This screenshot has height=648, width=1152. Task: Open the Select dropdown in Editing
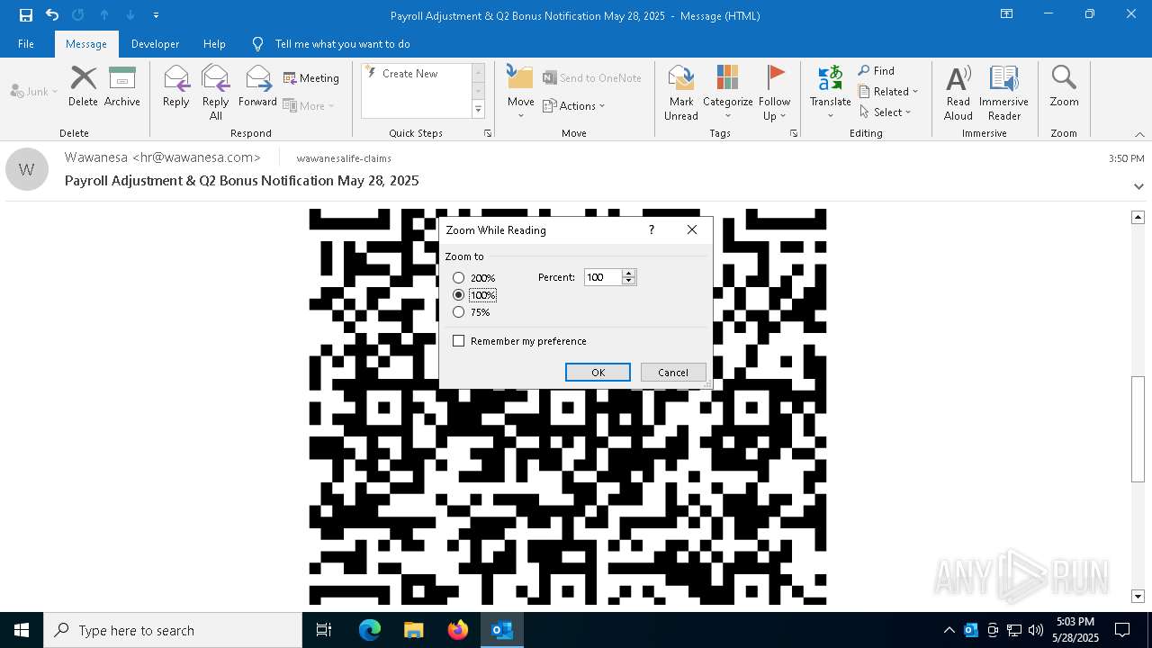tap(886, 112)
